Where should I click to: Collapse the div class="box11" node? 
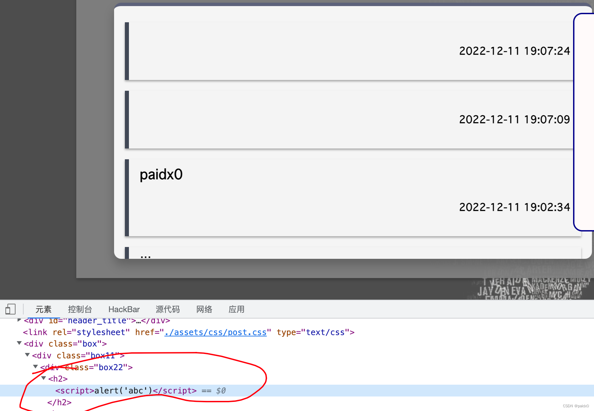(x=27, y=355)
